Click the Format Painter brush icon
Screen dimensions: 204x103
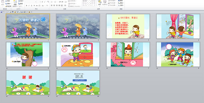pyautogui.click(x=6, y=6)
